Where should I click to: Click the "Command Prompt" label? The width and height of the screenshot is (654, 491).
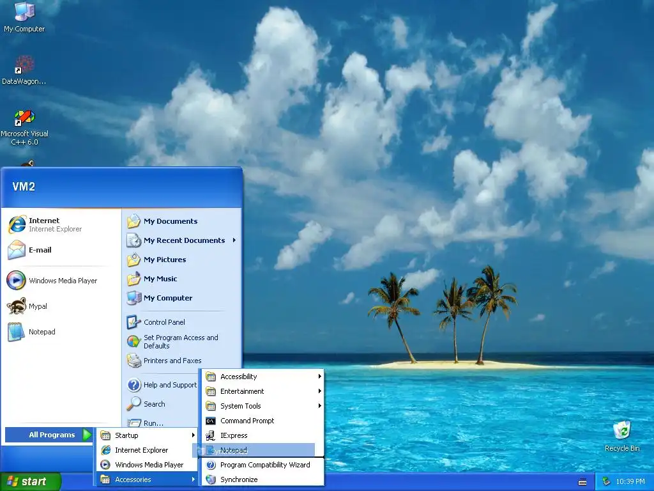click(247, 421)
